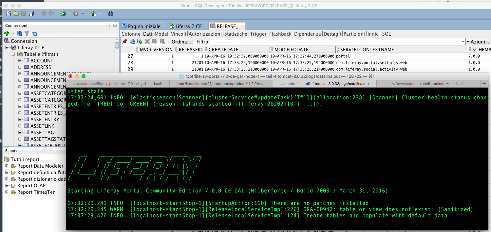Click the filter funnel in Connessioni panel
The image size is (491, 232).
(x=27, y=33)
